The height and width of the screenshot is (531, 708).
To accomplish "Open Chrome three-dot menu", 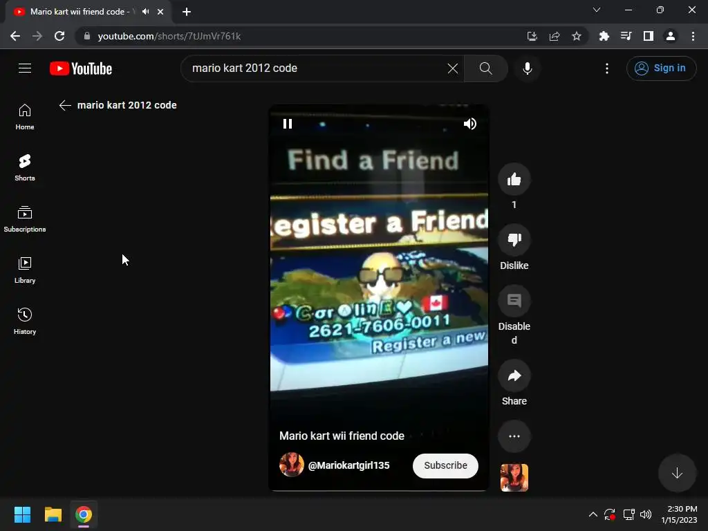I will pyautogui.click(x=693, y=36).
